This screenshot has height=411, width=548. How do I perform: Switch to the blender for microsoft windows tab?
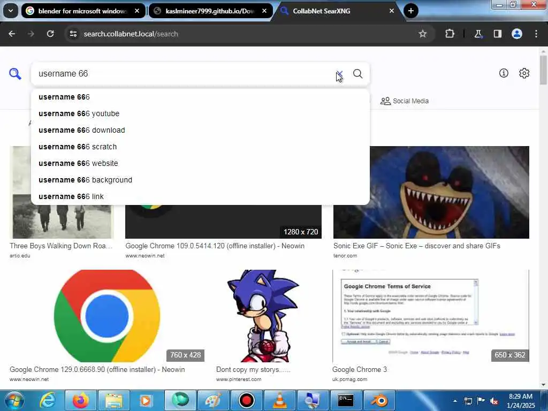[83, 11]
